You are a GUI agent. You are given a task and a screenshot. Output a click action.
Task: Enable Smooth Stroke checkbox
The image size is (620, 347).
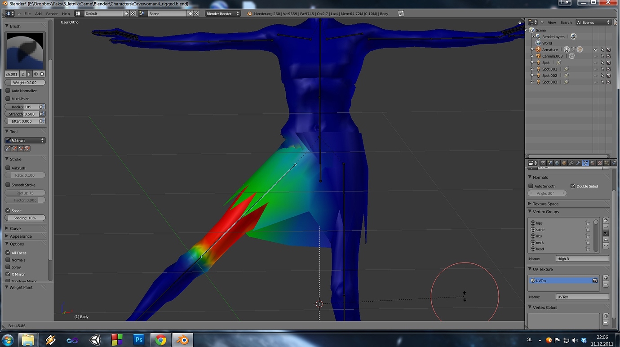coord(8,185)
